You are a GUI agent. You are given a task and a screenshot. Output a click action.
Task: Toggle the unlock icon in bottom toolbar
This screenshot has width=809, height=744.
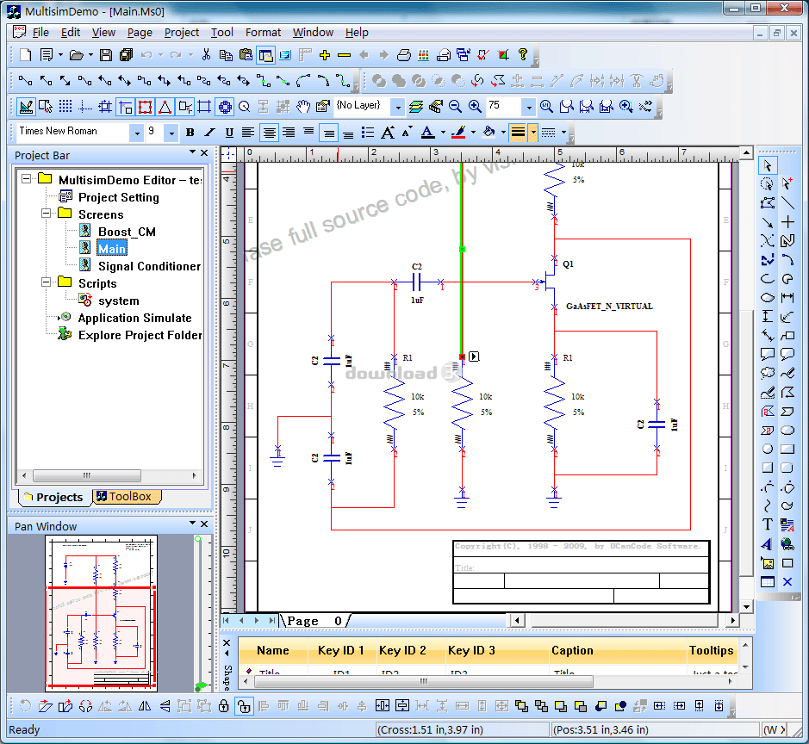(x=244, y=705)
